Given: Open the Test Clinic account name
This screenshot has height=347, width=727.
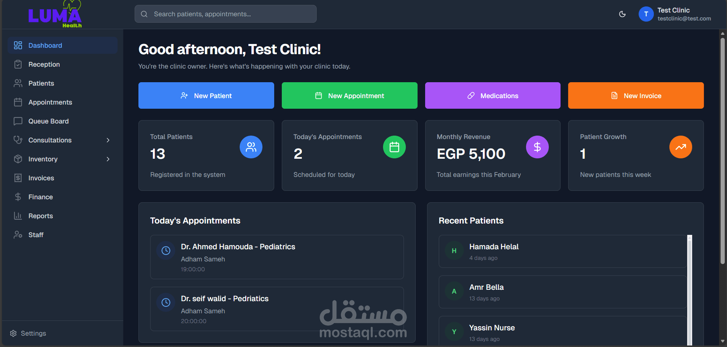Looking at the screenshot, I should click(x=674, y=10).
